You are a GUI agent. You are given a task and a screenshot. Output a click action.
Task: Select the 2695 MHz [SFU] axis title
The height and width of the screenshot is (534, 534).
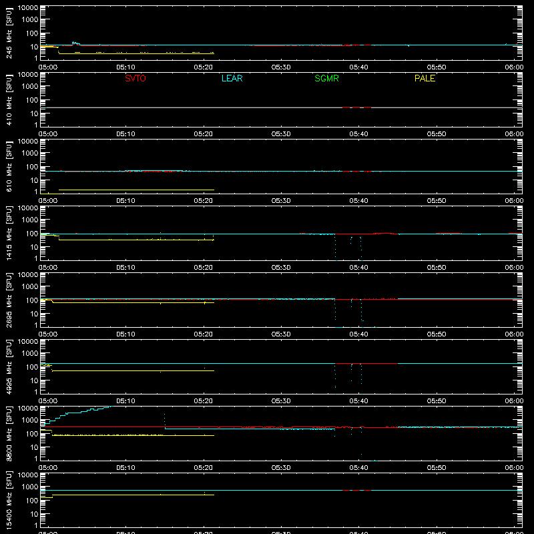click(x=9, y=300)
